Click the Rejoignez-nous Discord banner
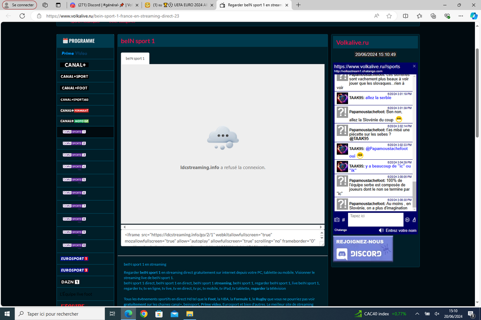481x320 pixels. click(x=363, y=249)
